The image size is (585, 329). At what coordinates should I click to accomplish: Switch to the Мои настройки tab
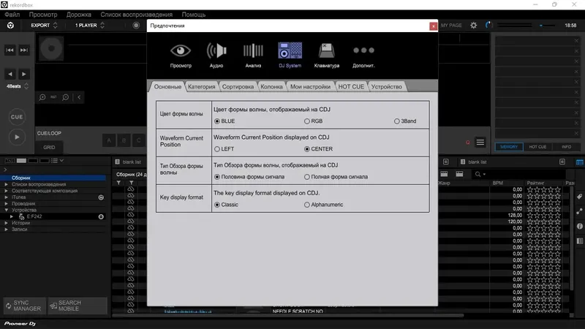(310, 86)
